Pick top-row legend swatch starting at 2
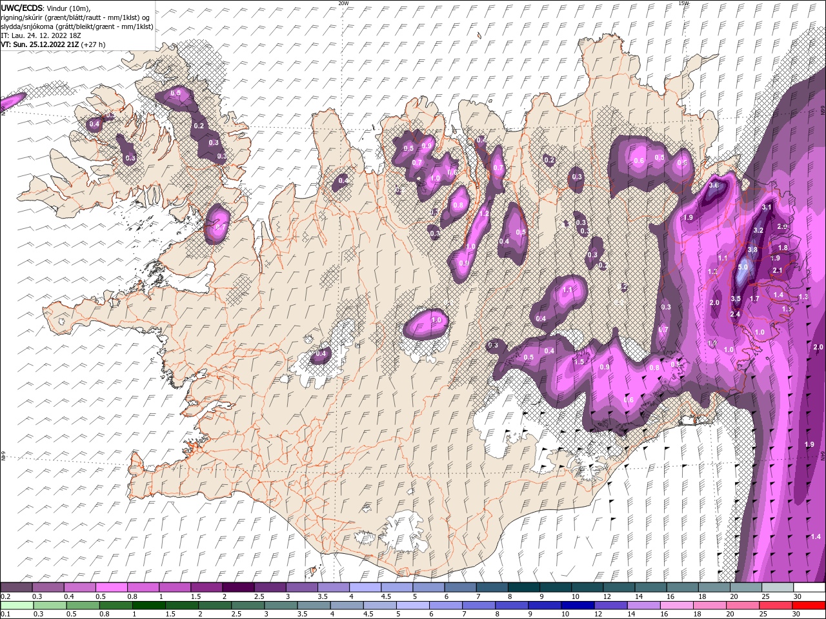The image size is (826, 619). point(238,587)
